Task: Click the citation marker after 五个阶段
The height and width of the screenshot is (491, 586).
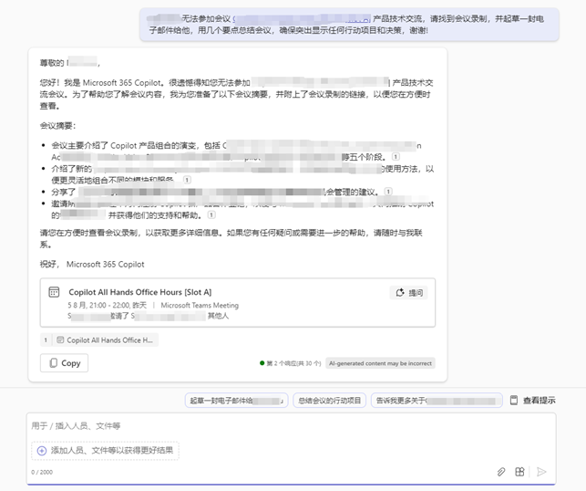Action: [396, 157]
